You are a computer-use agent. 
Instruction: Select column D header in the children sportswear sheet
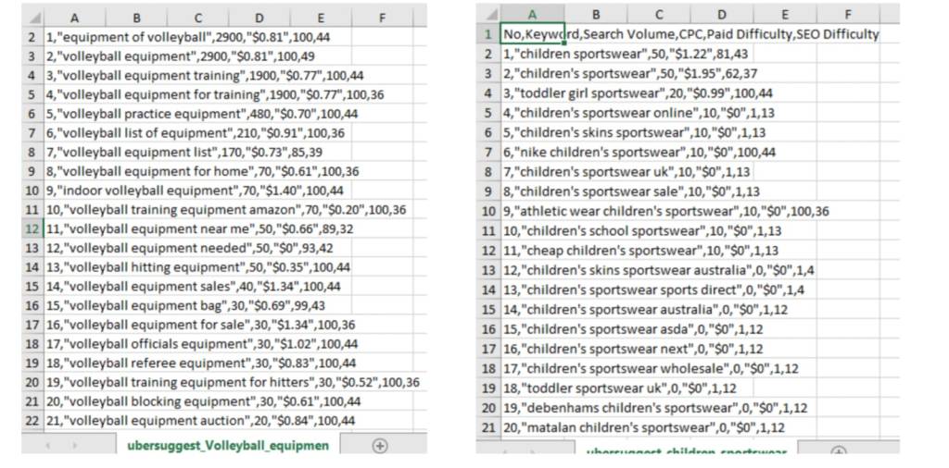click(721, 15)
